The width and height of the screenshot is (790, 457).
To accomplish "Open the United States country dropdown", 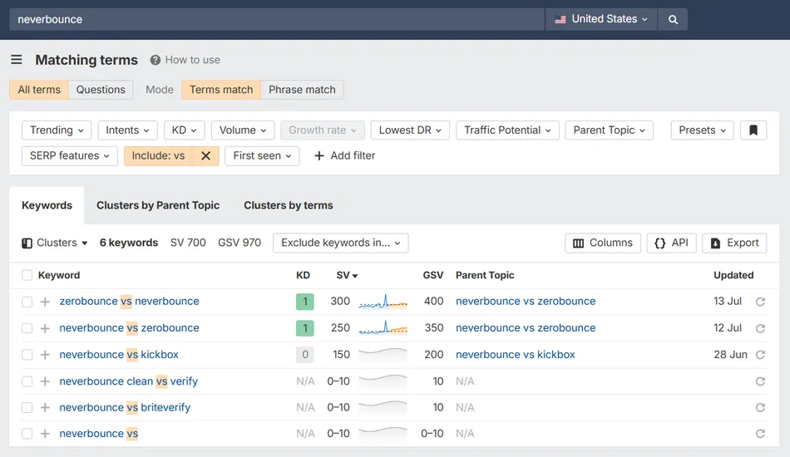I will (x=601, y=19).
